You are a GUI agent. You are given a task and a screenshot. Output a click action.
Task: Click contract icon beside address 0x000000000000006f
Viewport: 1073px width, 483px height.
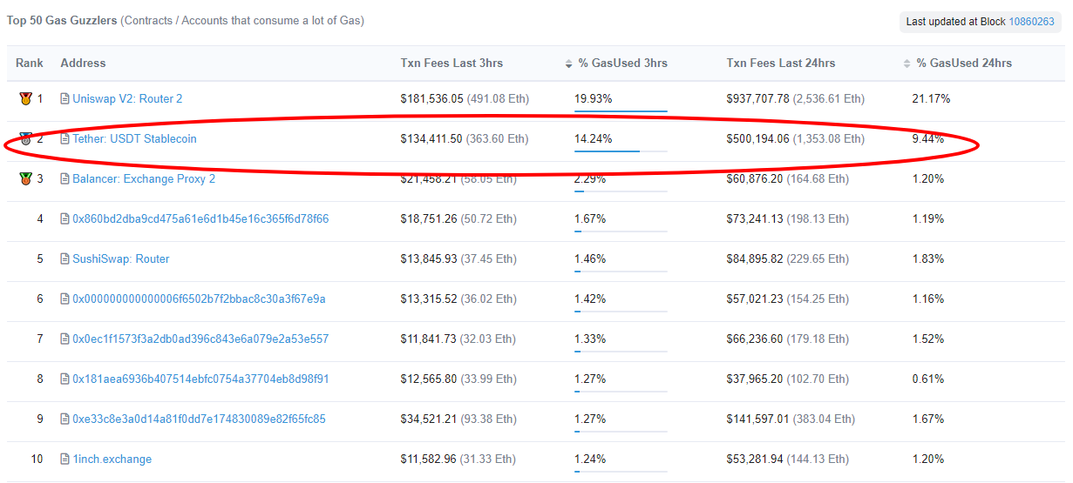coord(65,299)
